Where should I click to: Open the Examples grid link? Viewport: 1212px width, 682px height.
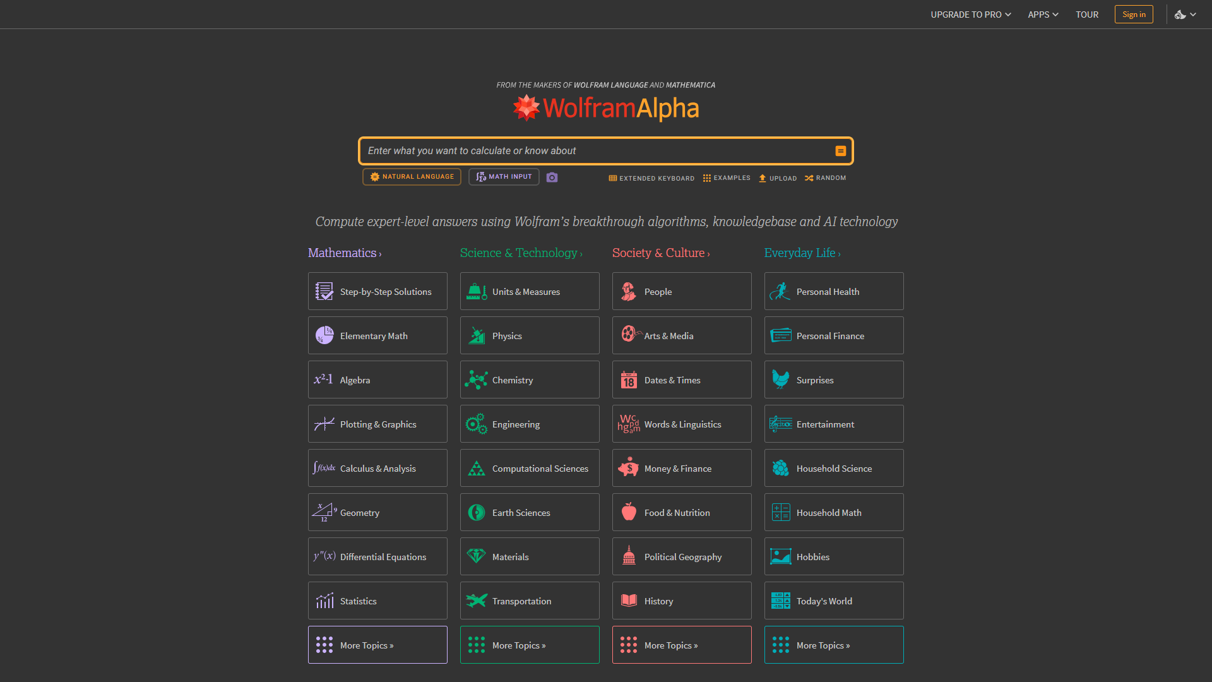pos(727,178)
